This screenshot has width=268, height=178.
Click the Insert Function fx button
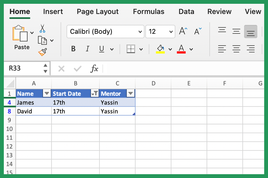click(94, 68)
